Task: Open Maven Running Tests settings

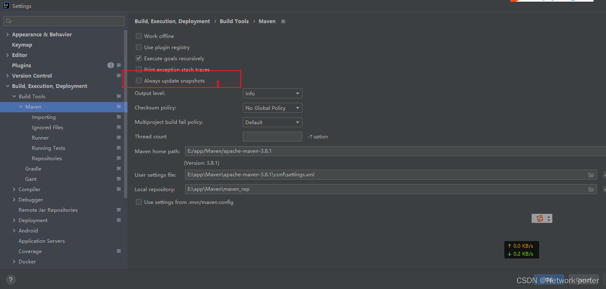Action: (x=48, y=148)
